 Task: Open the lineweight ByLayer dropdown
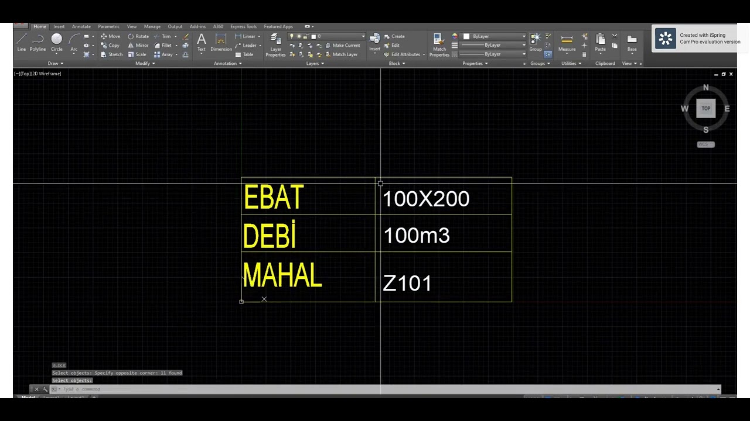tap(493, 45)
